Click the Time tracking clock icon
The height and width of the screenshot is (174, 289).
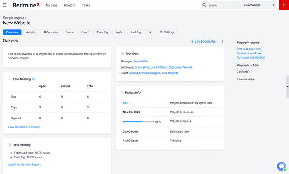point(9,145)
